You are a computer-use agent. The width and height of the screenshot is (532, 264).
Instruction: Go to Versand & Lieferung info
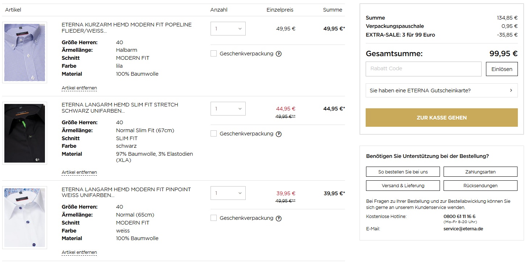pyautogui.click(x=403, y=186)
